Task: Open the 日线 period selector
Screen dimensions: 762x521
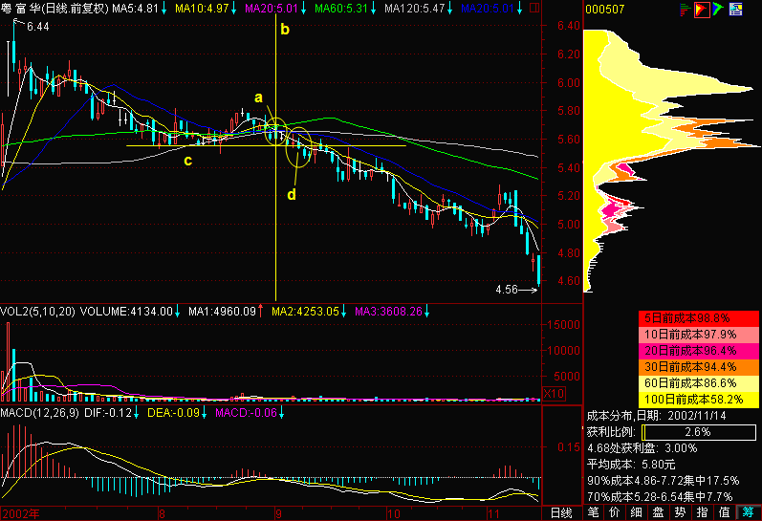Action: 561,512
